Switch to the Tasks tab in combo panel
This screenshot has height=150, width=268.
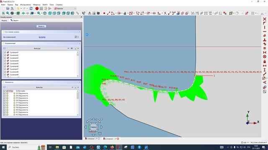point(15,20)
